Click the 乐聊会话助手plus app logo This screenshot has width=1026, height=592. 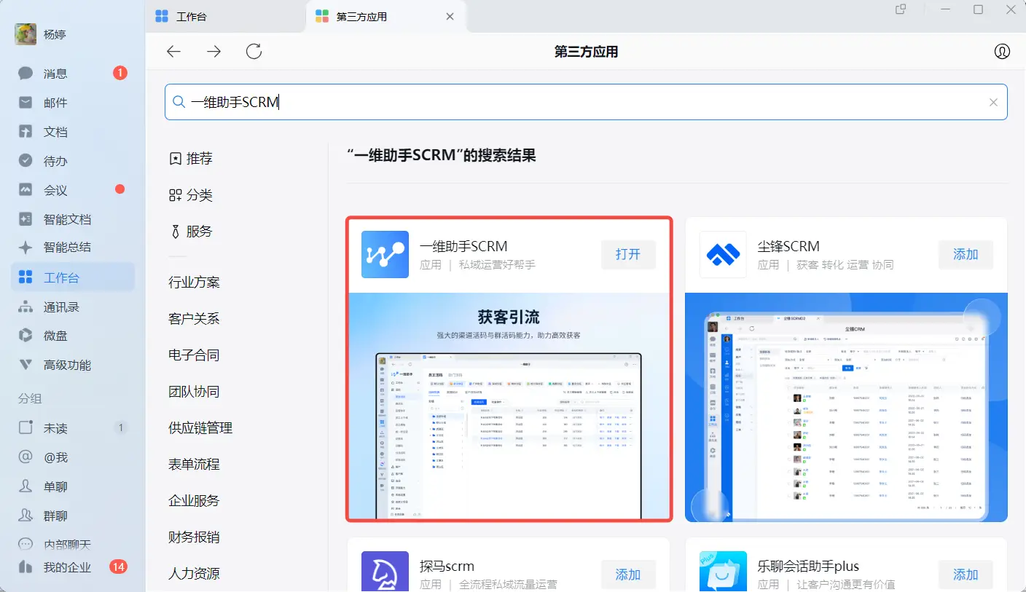pyautogui.click(x=723, y=572)
